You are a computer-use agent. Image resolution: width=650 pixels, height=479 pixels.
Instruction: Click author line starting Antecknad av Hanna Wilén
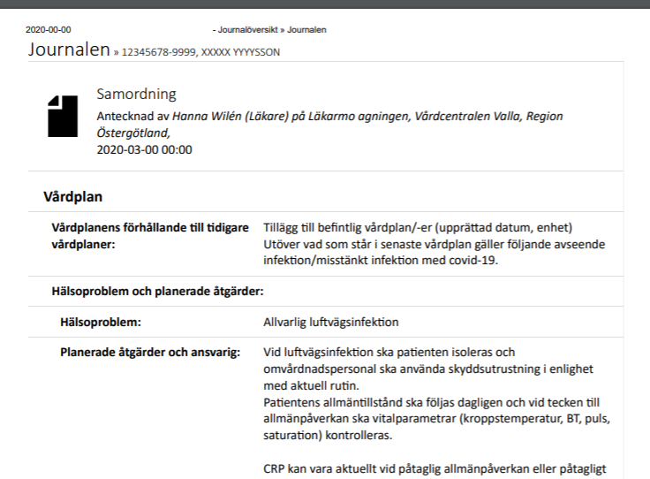click(329, 116)
